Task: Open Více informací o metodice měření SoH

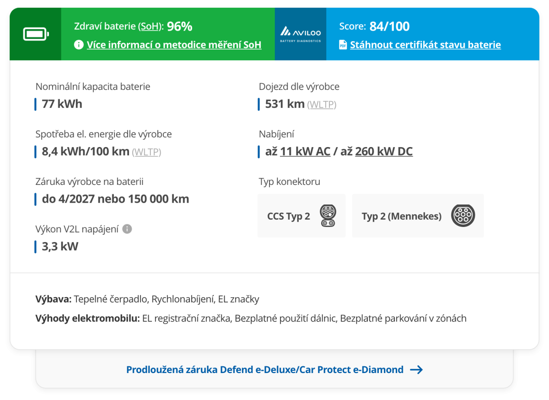Action: click(x=174, y=45)
